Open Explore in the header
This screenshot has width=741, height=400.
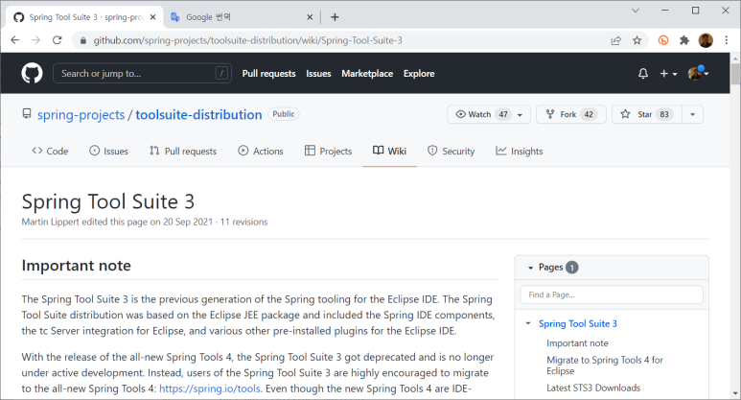pyautogui.click(x=419, y=73)
